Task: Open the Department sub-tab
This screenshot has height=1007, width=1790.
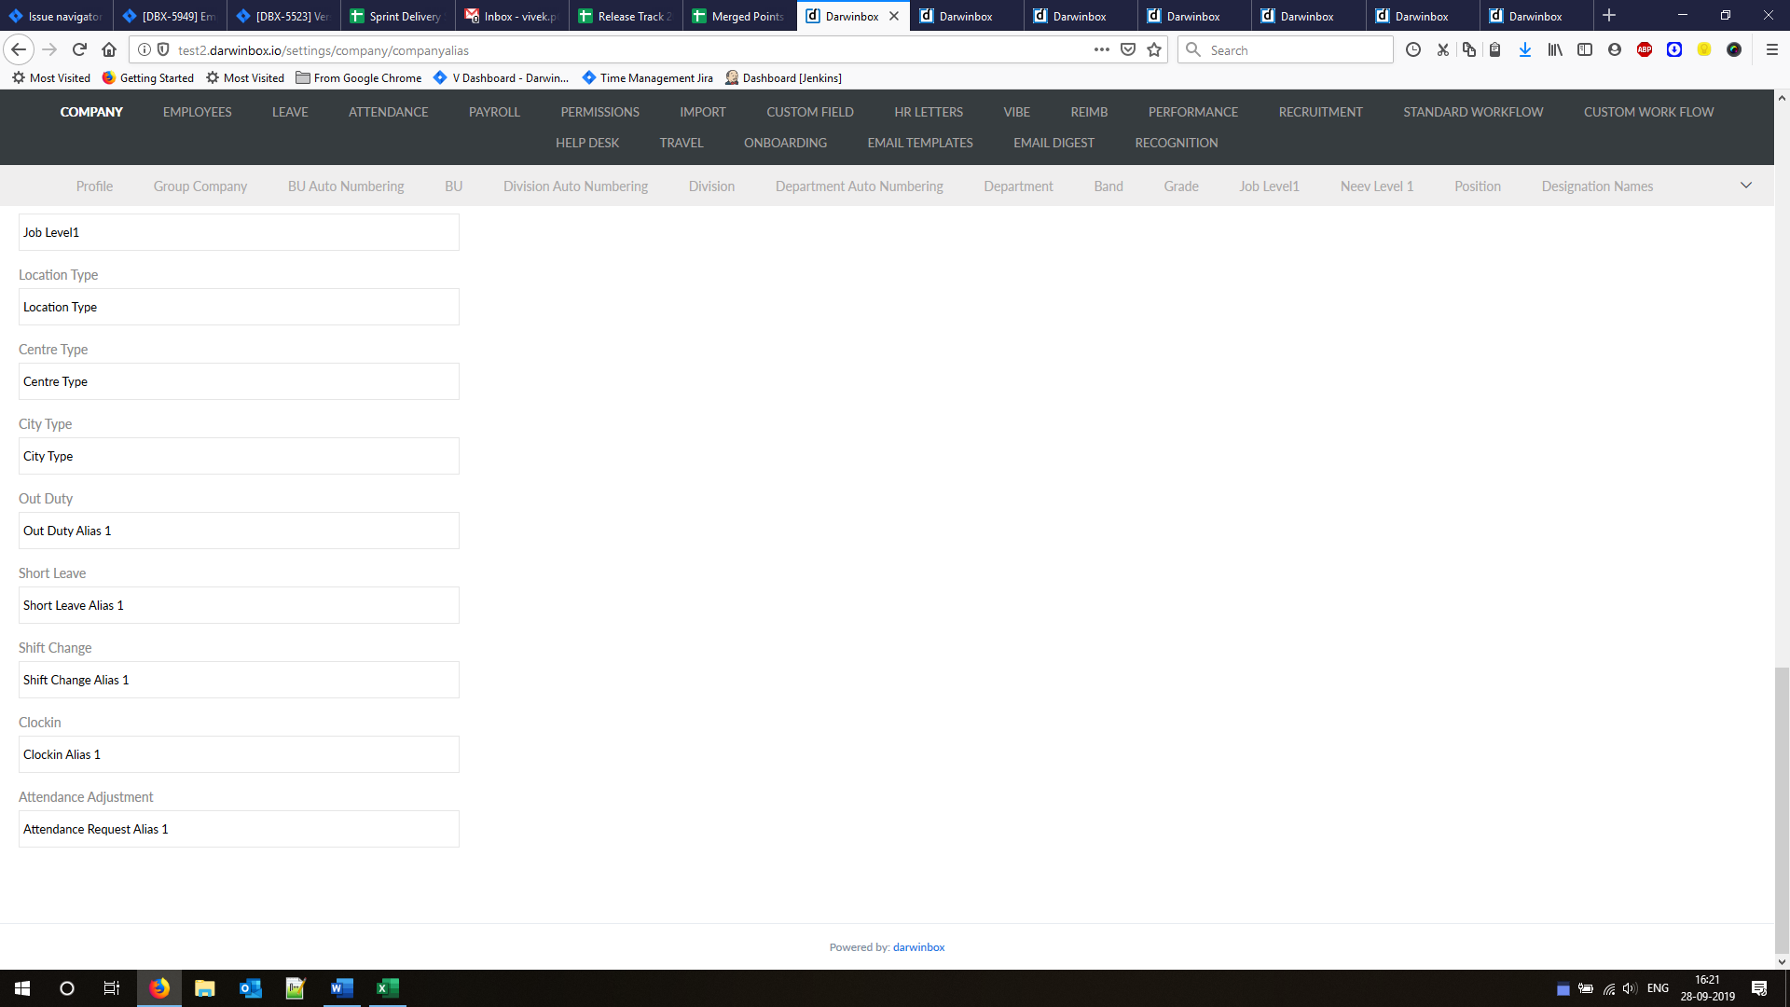Action: (x=1018, y=186)
